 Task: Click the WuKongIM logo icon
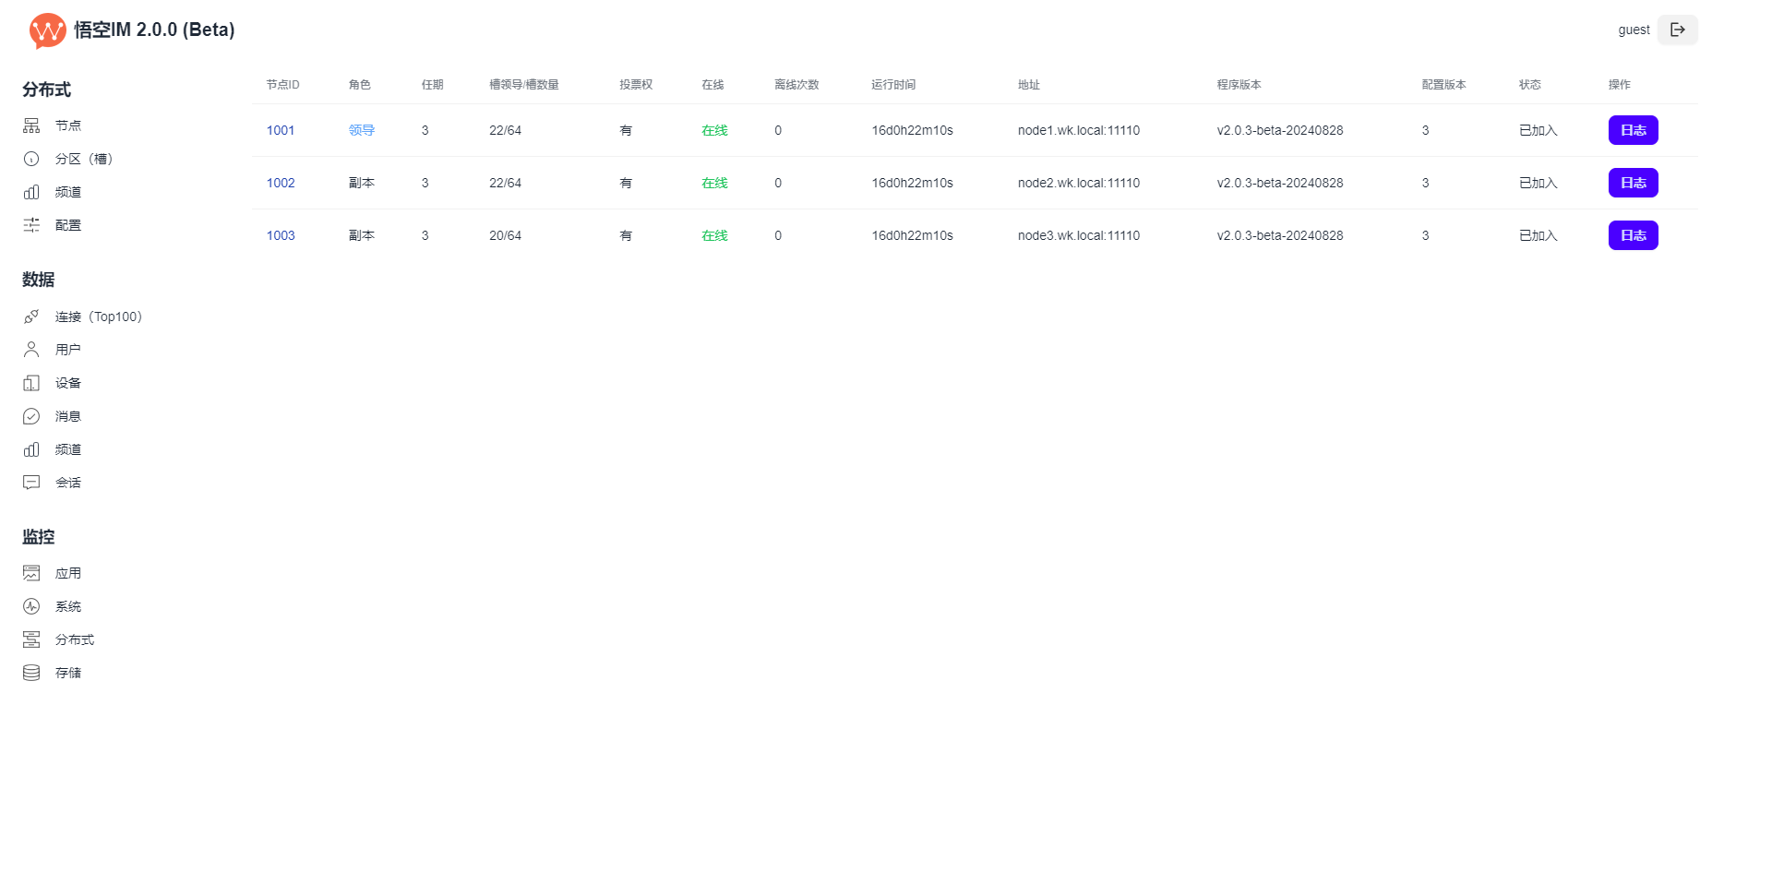47,30
